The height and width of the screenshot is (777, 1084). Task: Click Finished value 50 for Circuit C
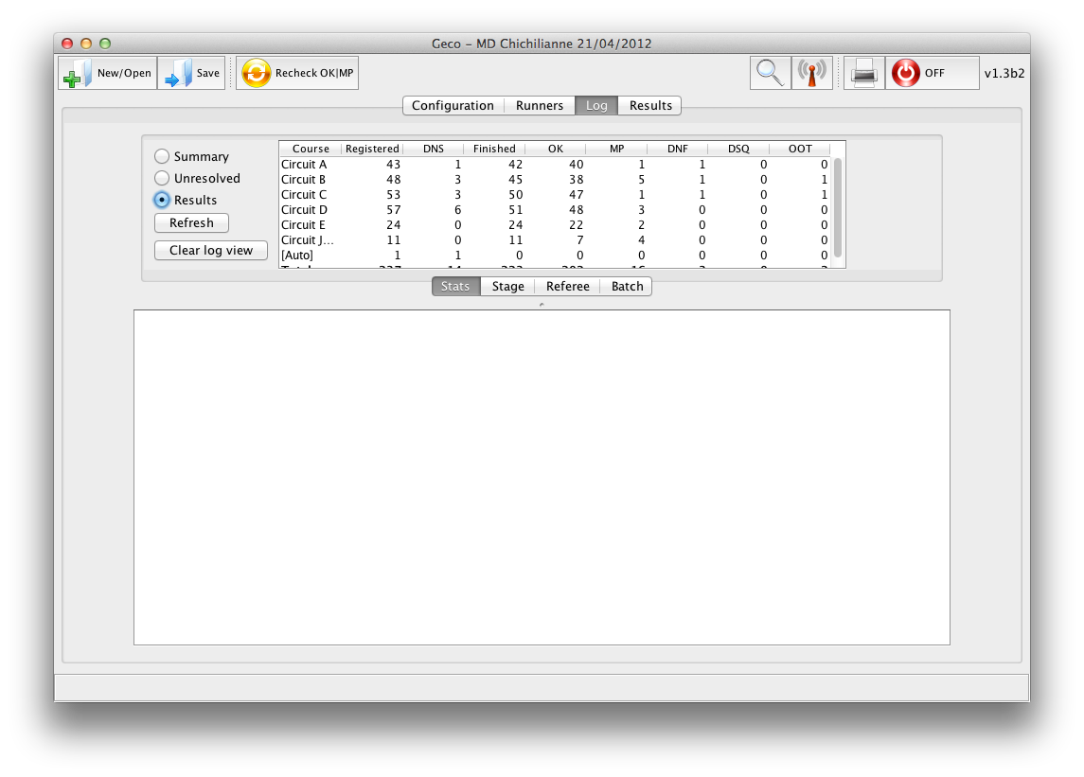516,195
